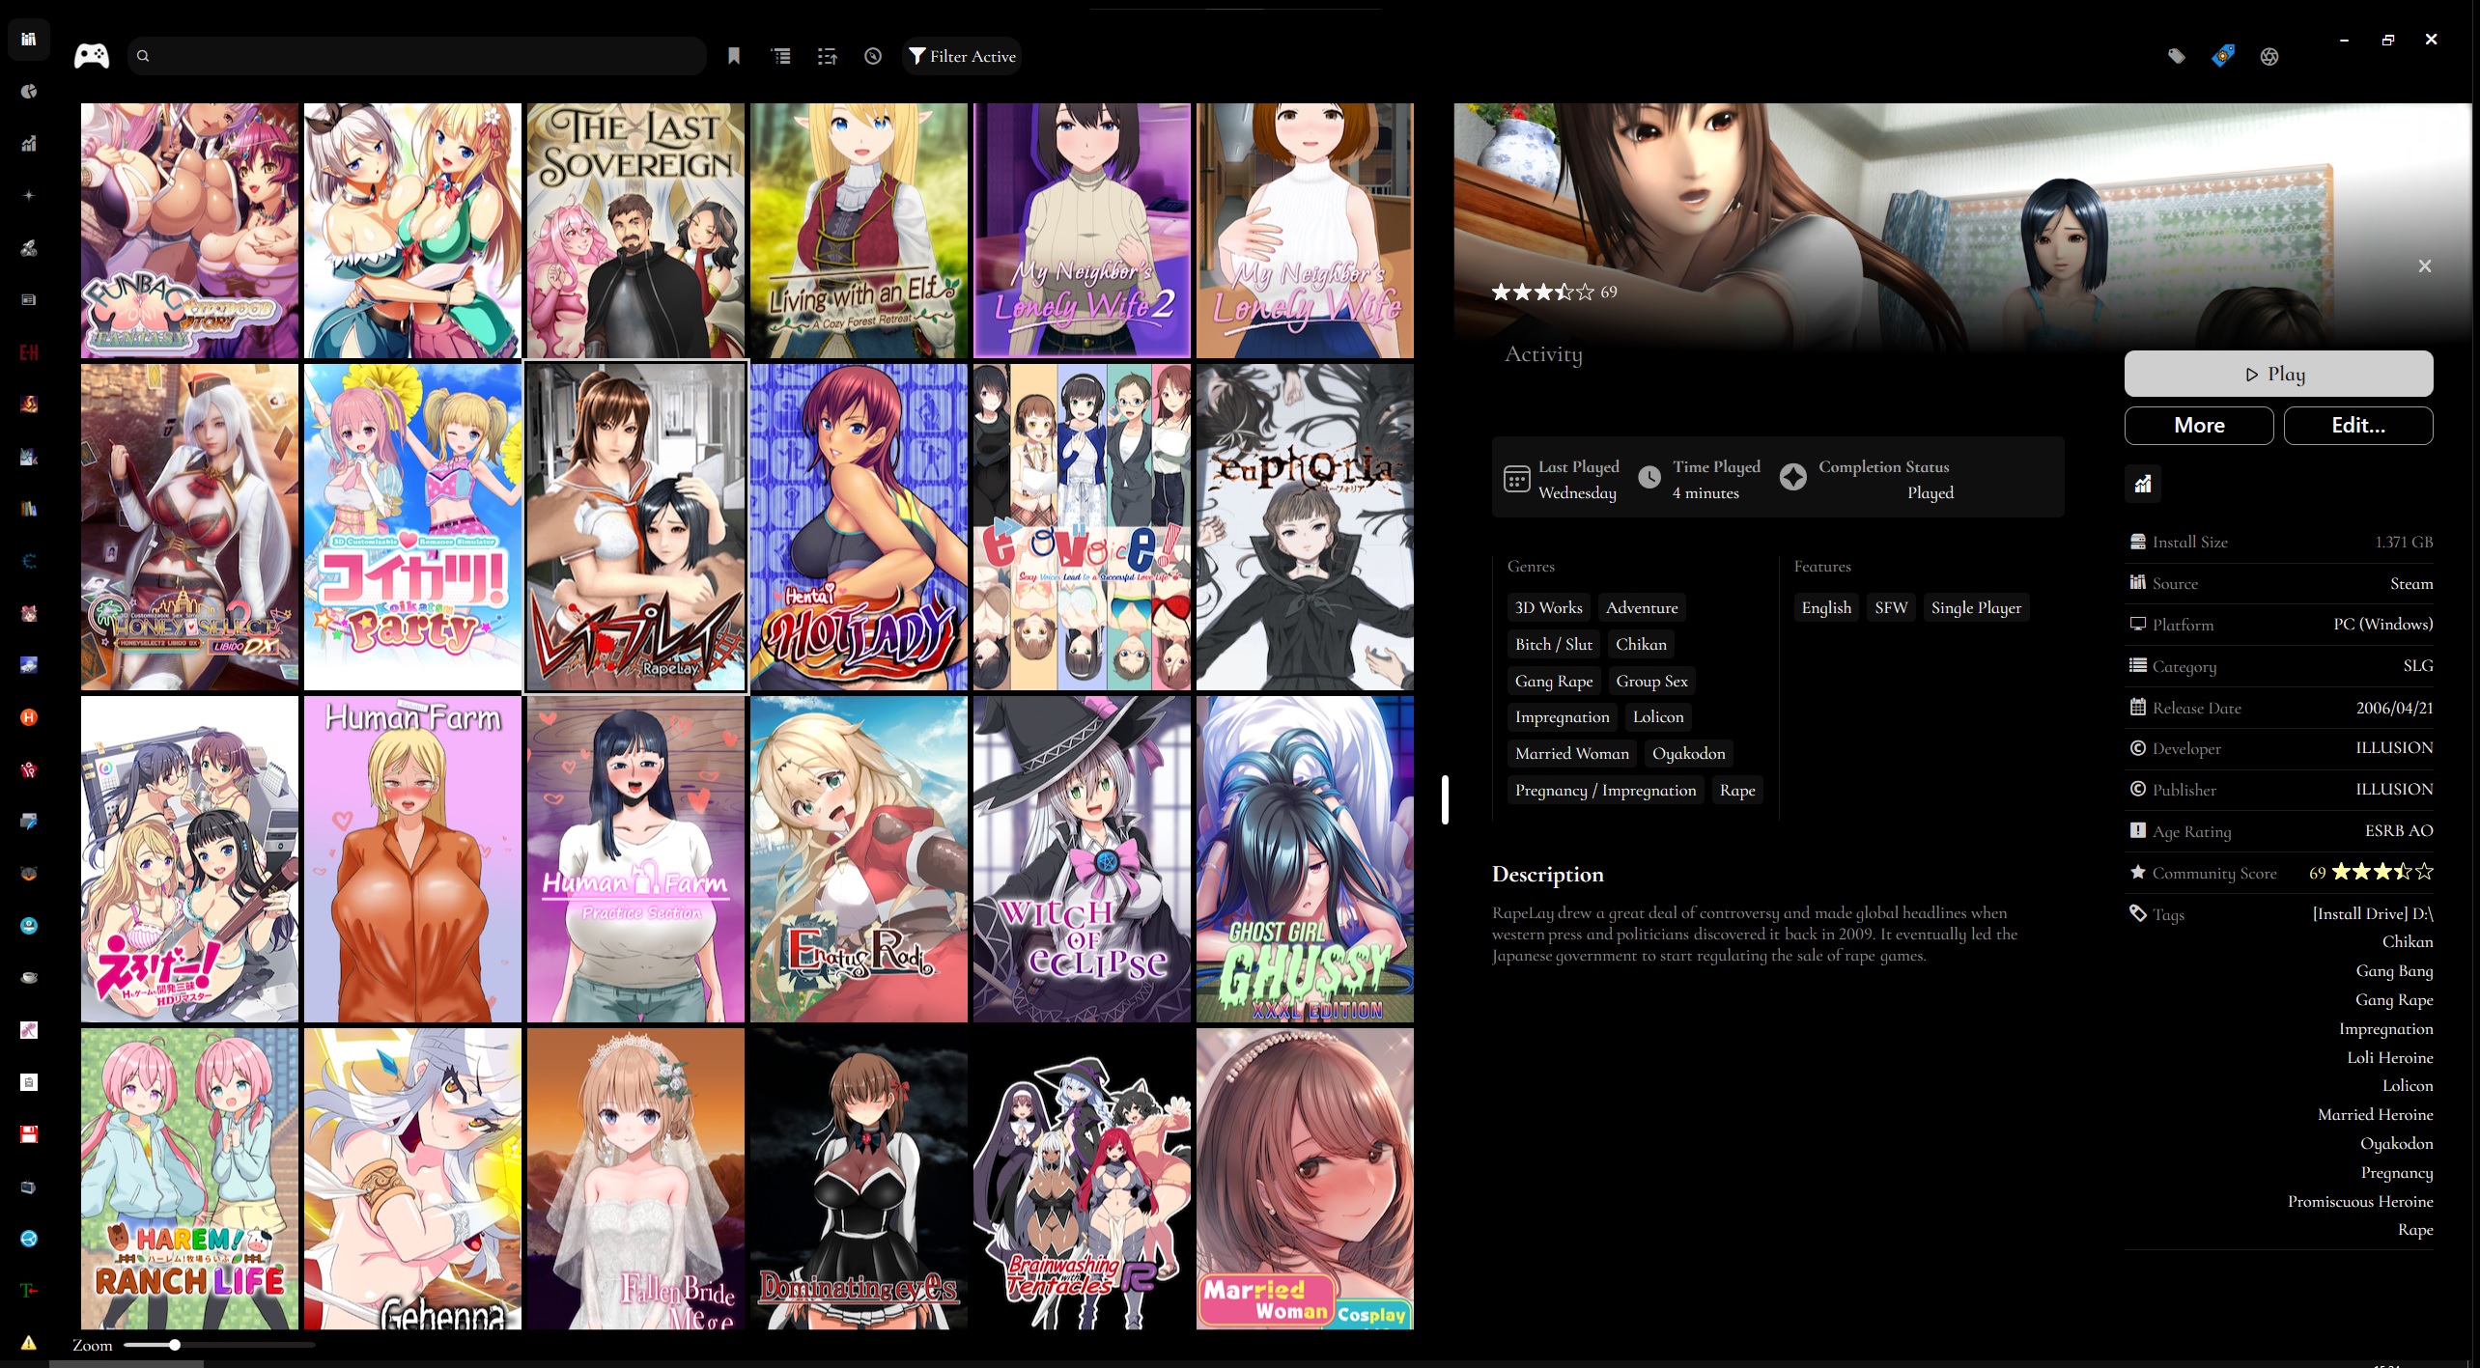Click the Edit... button
The width and height of the screenshot is (2480, 1368).
coord(2358,426)
